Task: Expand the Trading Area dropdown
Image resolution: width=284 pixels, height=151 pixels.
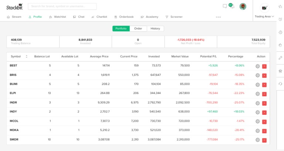Action: click(x=264, y=17)
